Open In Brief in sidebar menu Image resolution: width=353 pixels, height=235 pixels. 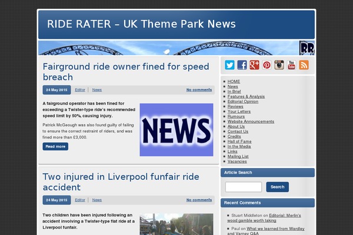[x=234, y=91]
